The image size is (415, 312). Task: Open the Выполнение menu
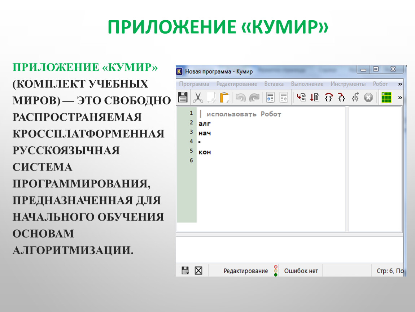[307, 84]
